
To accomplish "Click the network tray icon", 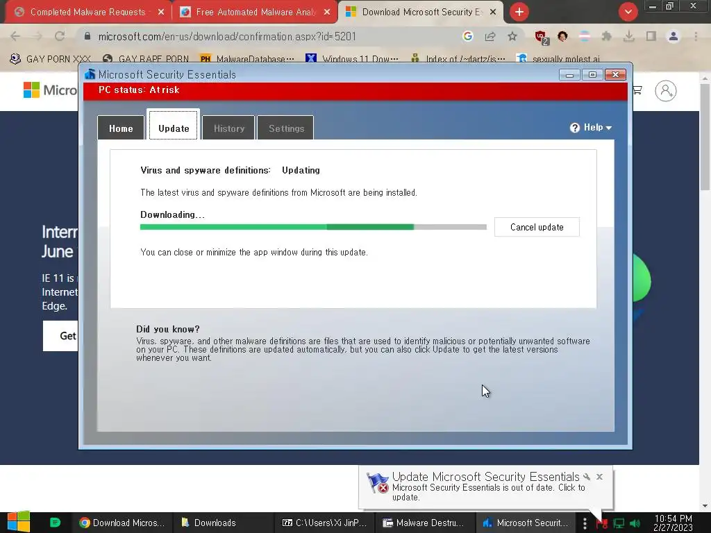I will (x=619, y=523).
